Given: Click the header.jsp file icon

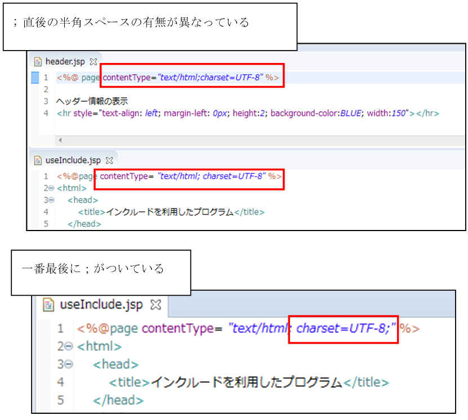Looking at the screenshot, I should coord(38,61).
